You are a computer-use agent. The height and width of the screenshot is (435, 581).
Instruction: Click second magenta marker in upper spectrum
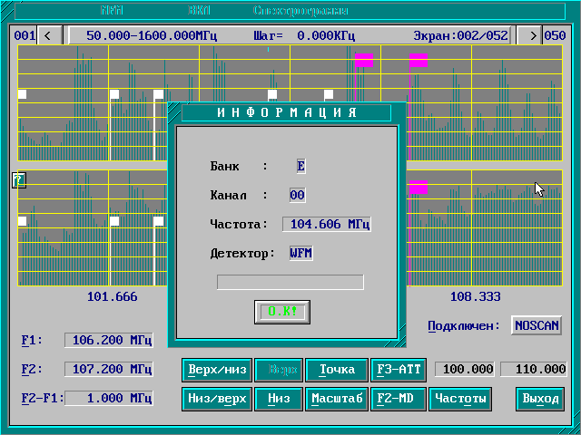(419, 61)
